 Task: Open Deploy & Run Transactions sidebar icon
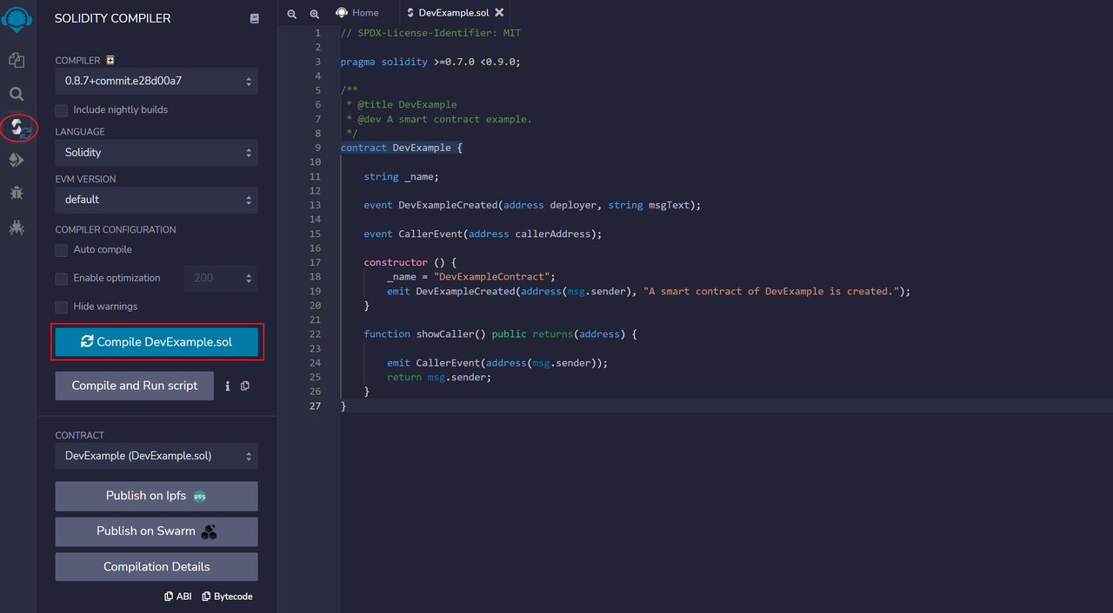17,160
